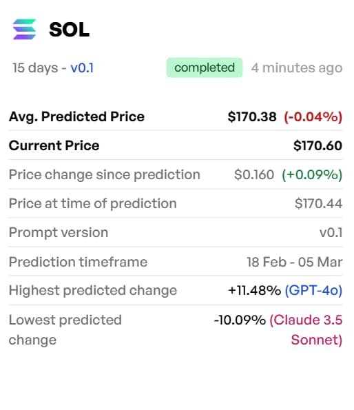This screenshot has height=410, width=354.
Task: Click Price change since prediction label
Action: point(105,174)
